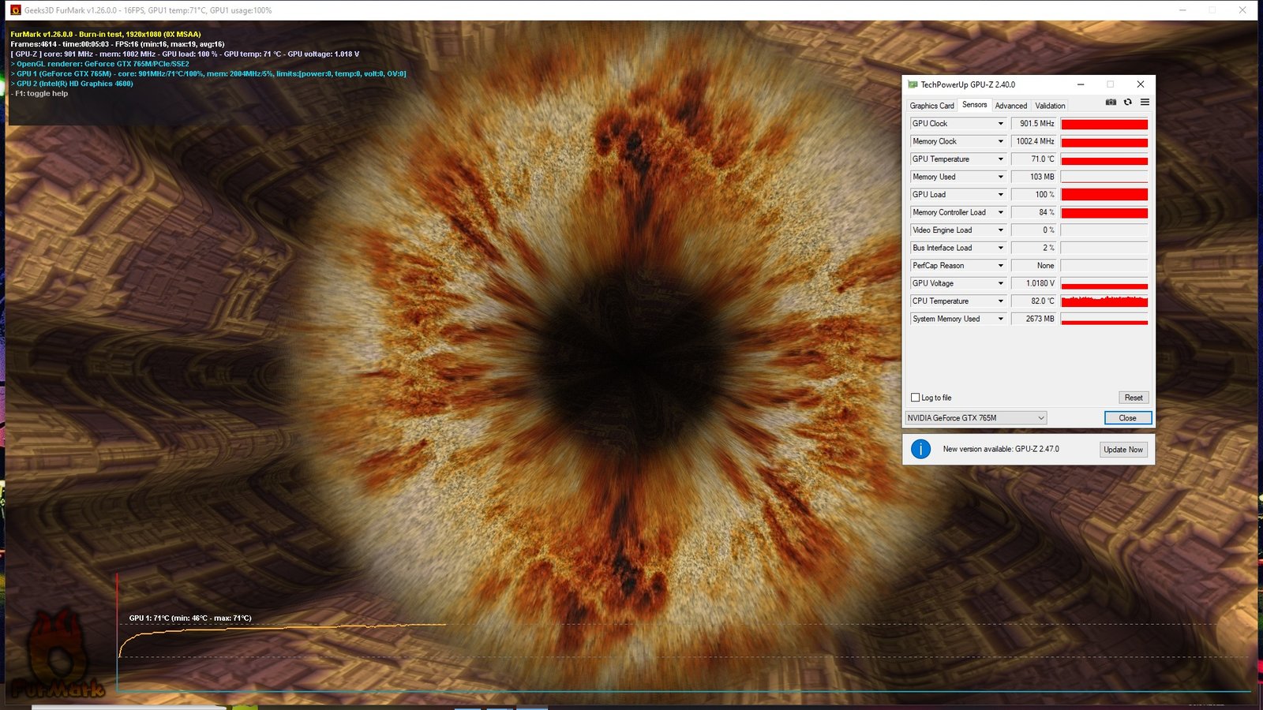Open the Memory Controller Load dropdown
The height and width of the screenshot is (710, 1263).
click(x=1000, y=212)
